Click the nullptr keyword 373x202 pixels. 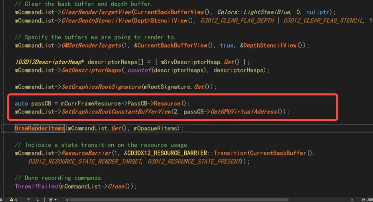[x=318, y=12]
